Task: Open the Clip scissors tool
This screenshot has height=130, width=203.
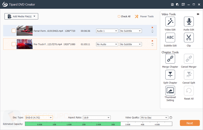Action: coord(189,38)
